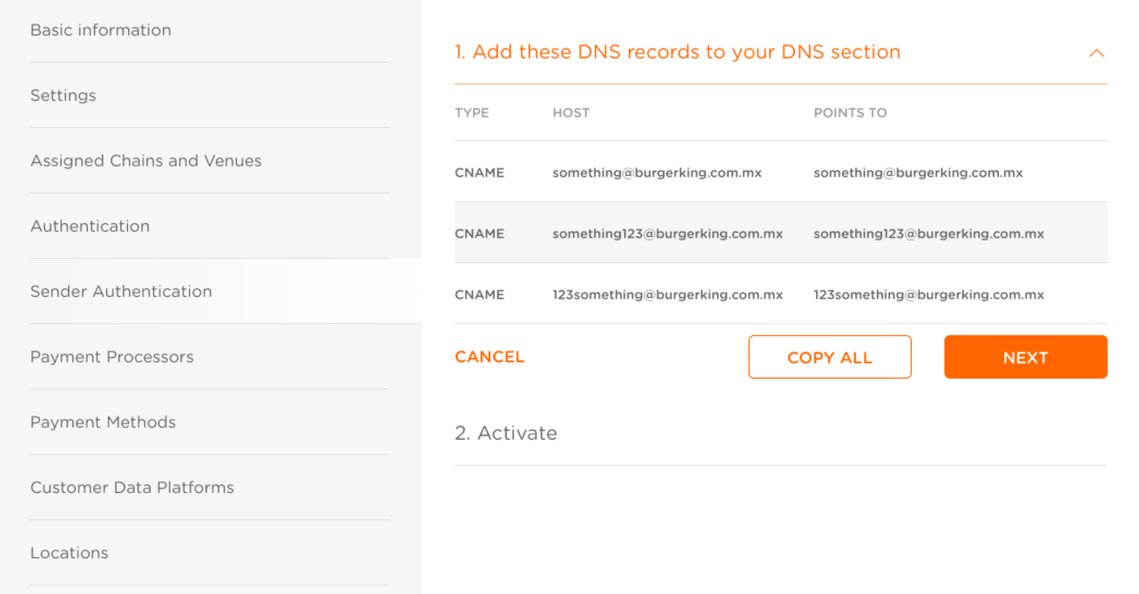Collapse the DNS records section chevron

pyautogui.click(x=1096, y=53)
